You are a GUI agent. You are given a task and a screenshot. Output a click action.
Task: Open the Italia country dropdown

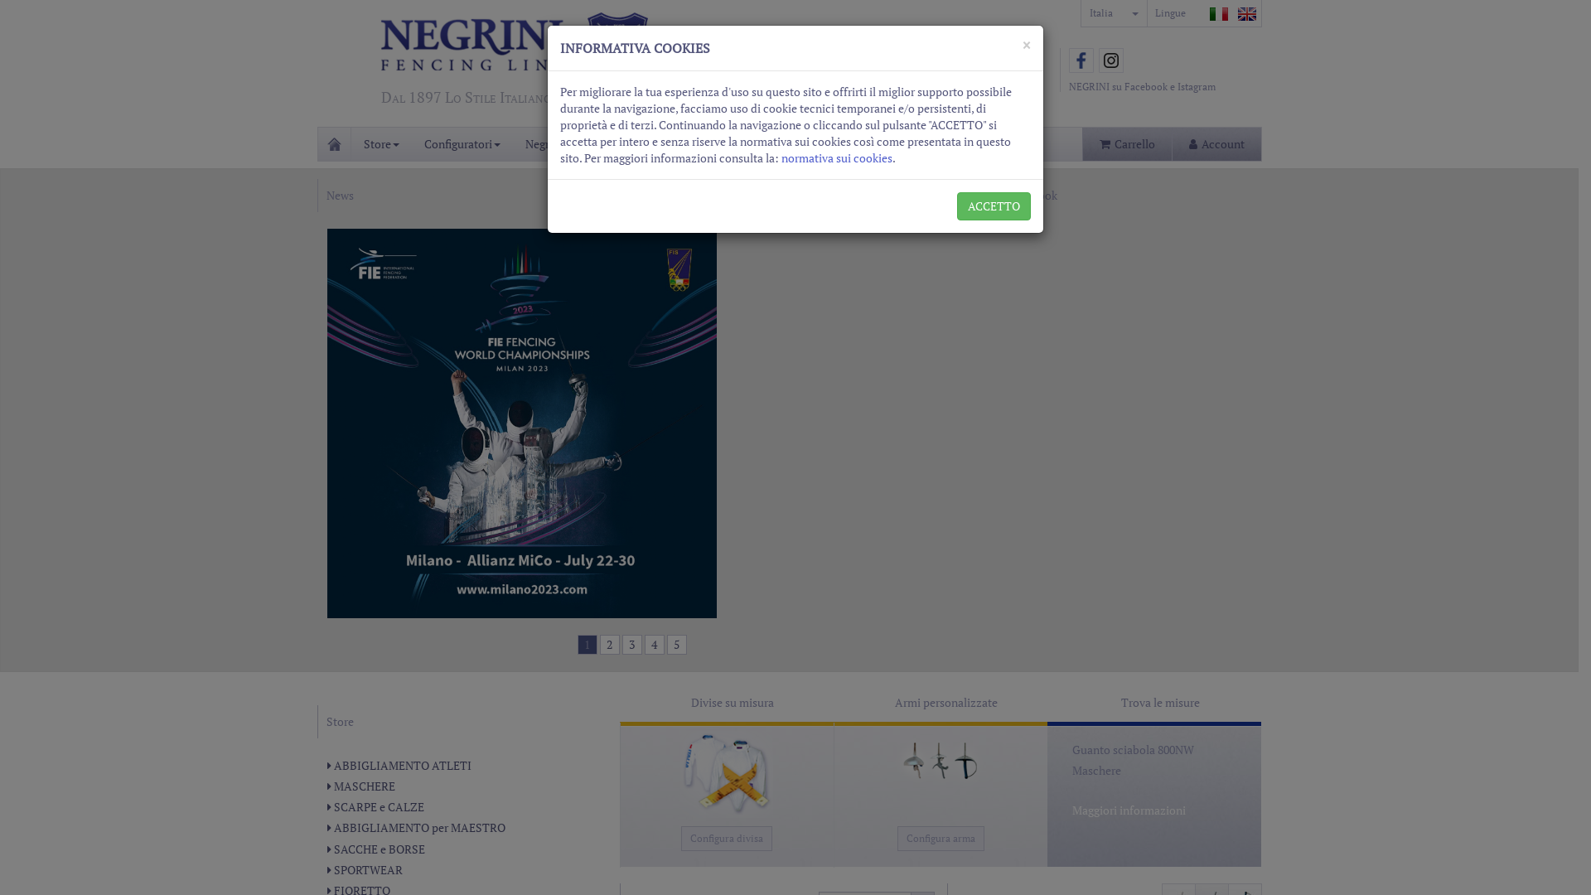pyautogui.click(x=1114, y=13)
